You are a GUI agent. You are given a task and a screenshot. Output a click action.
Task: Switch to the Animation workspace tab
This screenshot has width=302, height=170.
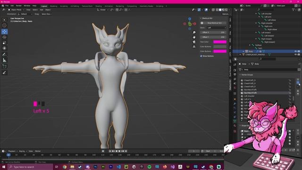pos(109,6)
